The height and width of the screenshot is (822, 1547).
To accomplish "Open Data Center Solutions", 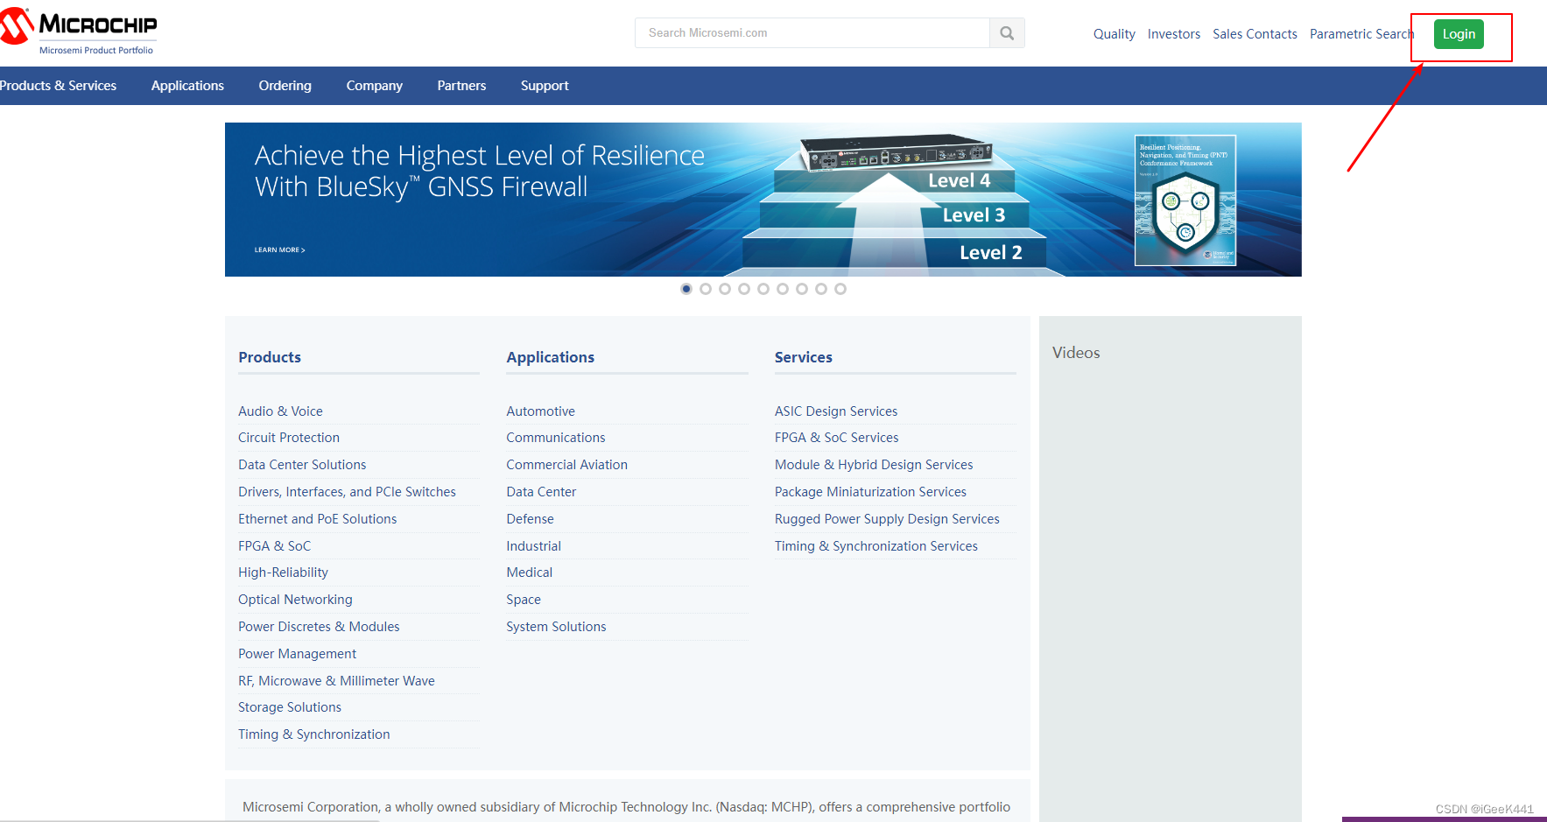I will tap(302, 465).
